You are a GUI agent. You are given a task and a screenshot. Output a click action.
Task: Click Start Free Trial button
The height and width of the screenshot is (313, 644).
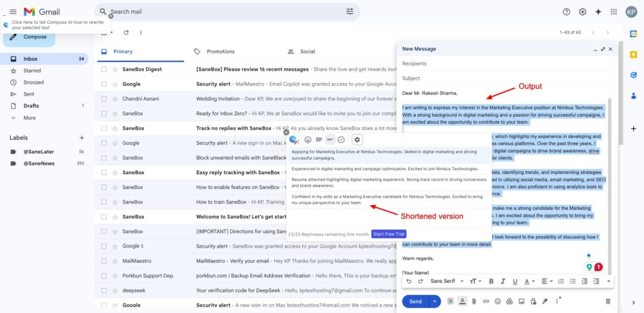point(389,234)
